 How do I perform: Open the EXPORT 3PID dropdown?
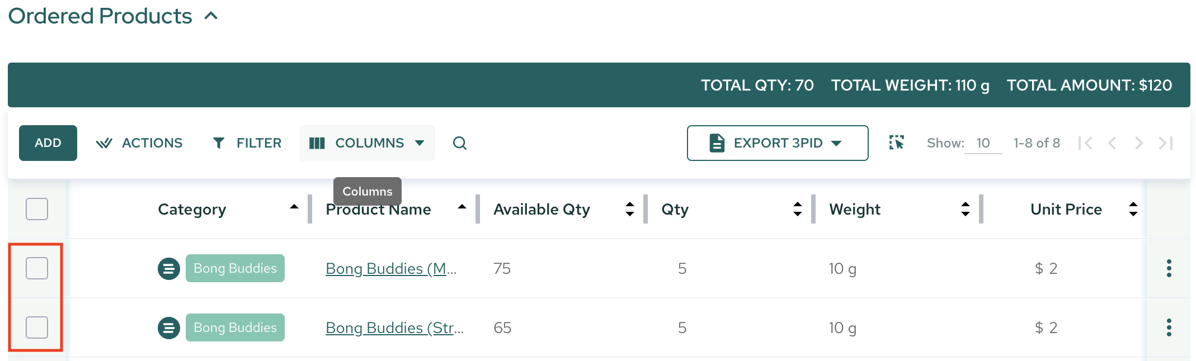[x=778, y=143]
